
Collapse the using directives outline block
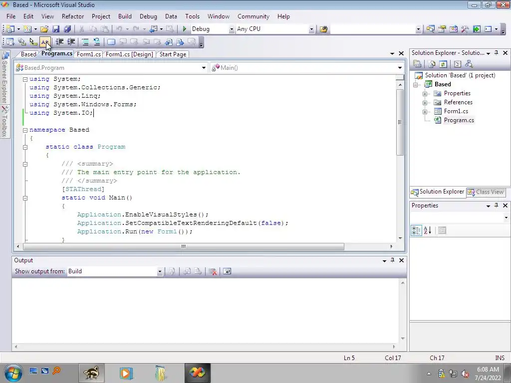[x=25, y=79]
